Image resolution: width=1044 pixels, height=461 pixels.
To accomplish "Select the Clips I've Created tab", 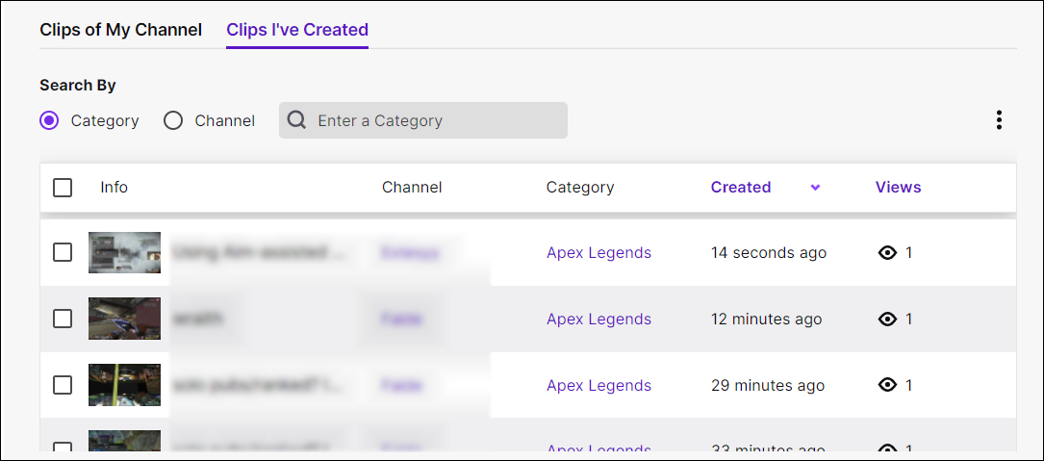I will [297, 30].
